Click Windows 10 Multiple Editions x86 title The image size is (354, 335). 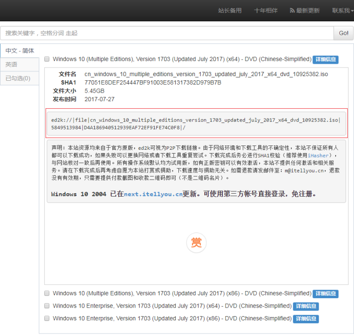pos(182,293)
